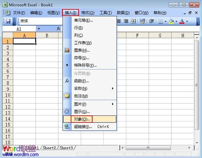Switch to Sheet3 tab
202x158 pixels.
pyautogui.click(x=66, y=148)
